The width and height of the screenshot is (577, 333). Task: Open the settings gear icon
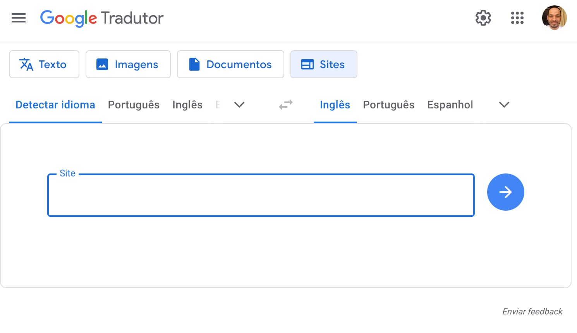point(483,18)
